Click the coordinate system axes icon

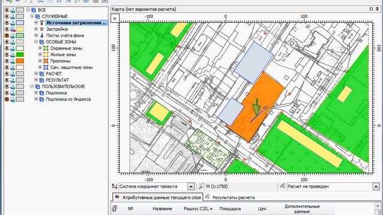[x=114, y=186]
